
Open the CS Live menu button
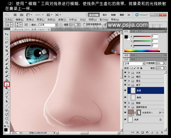141,15
